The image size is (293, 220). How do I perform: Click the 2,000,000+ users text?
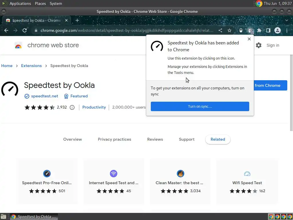pos(129,107)
